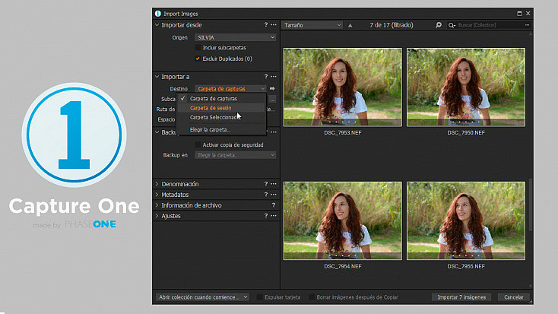Maximize the Import Images window
This screenshot has height=314, width=558.
(519, 14)
